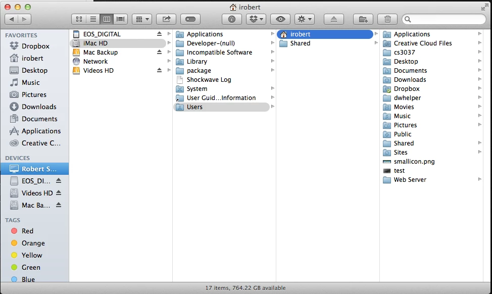The image size is (492, 294).
Task: Select the package folder
Action: tap(221, 71)
